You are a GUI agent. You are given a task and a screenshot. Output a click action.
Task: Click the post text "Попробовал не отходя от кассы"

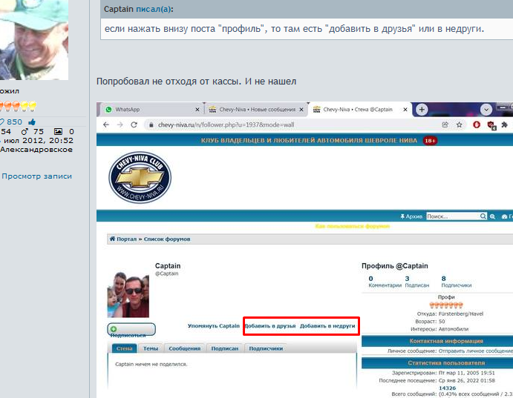coord(169,82)
